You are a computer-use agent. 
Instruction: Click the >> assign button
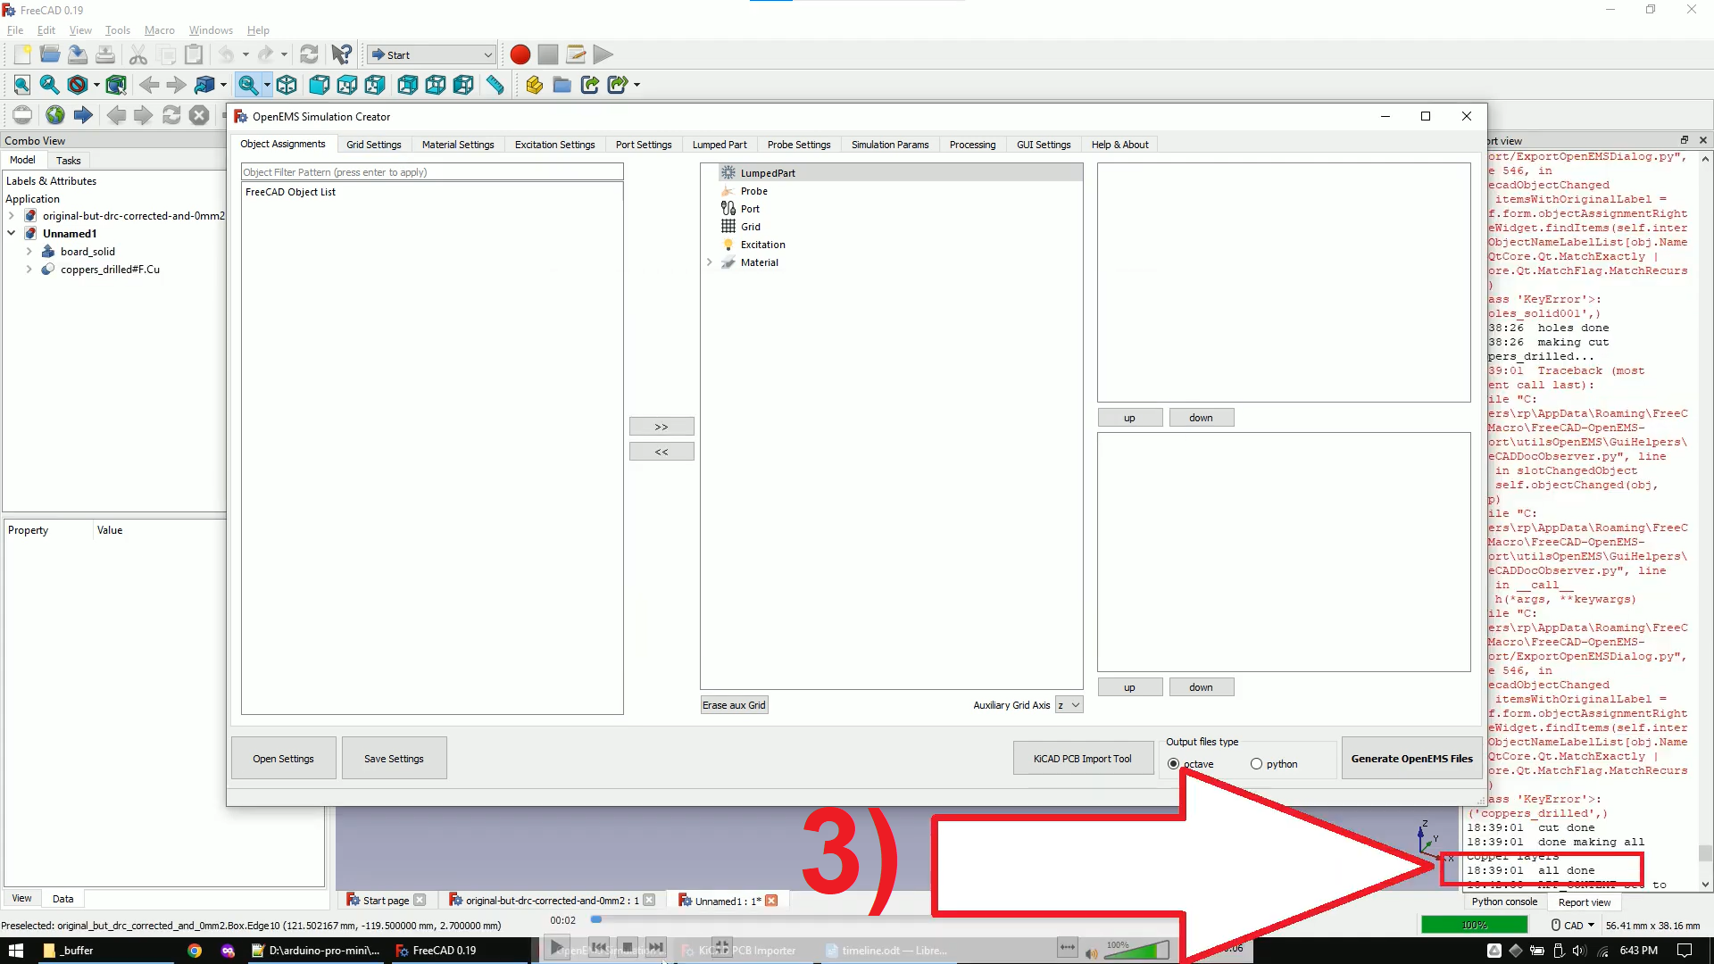661,427
